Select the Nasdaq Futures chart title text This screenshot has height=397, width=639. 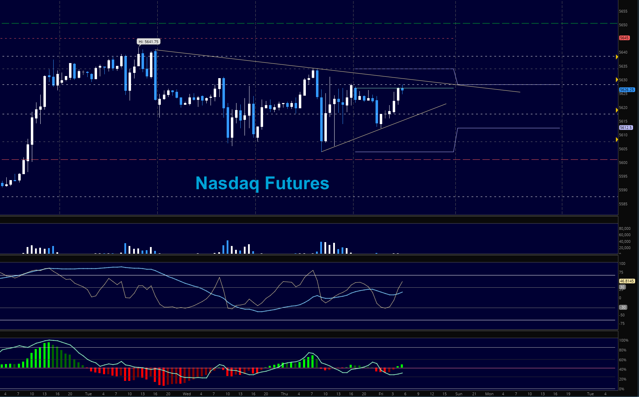point(262,183)
